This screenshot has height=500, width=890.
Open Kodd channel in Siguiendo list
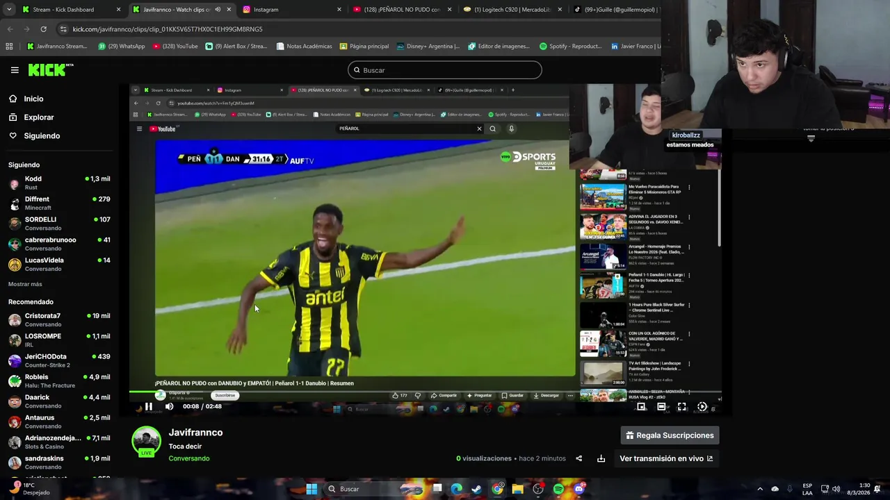[x=59, y=183]
